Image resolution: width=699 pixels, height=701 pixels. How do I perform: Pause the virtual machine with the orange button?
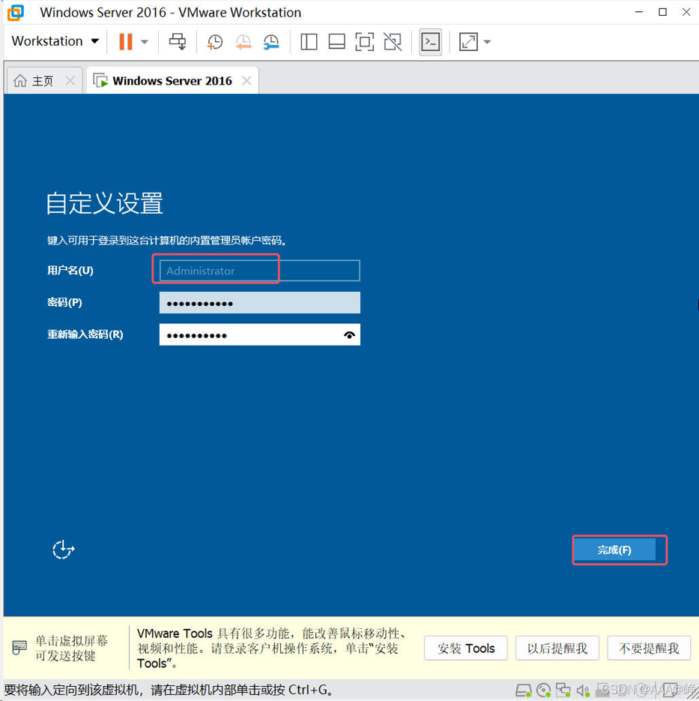tap(126, 41)
